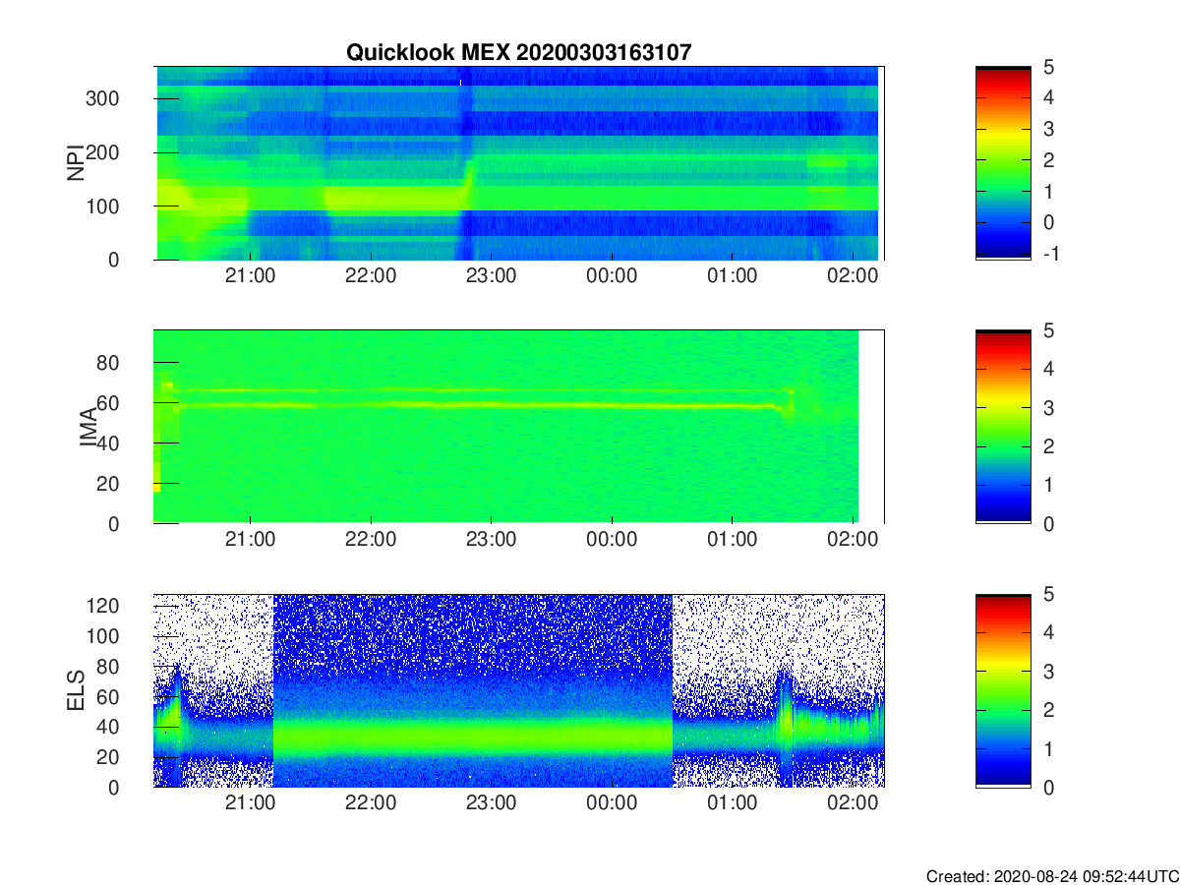
Task: Click the NPI spectrogram panel
Action: [x=519, y=163]
